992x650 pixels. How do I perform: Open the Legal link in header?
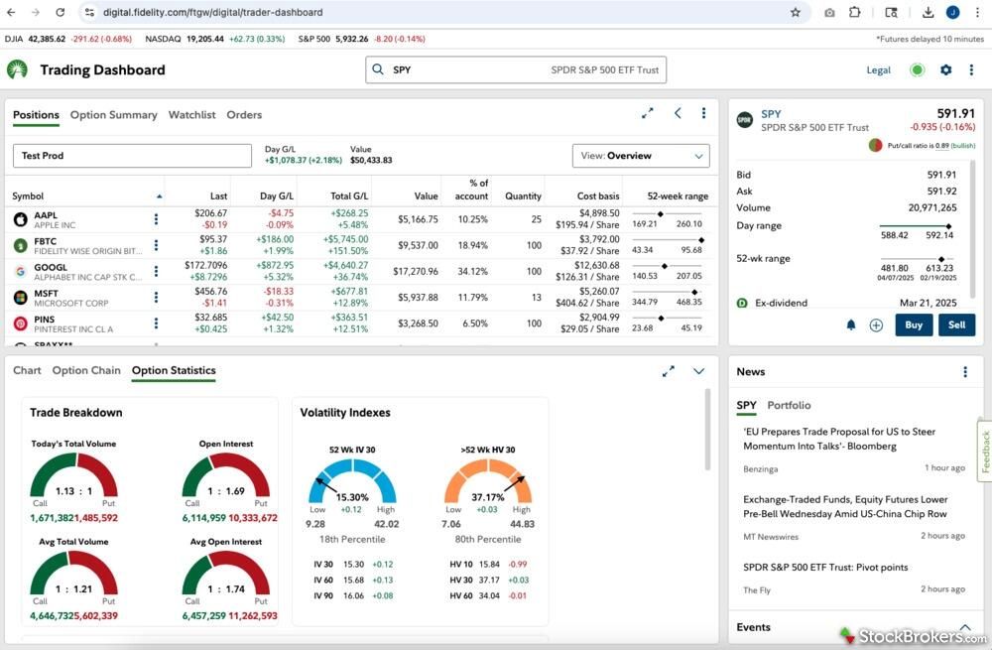(x=878, y=70)
